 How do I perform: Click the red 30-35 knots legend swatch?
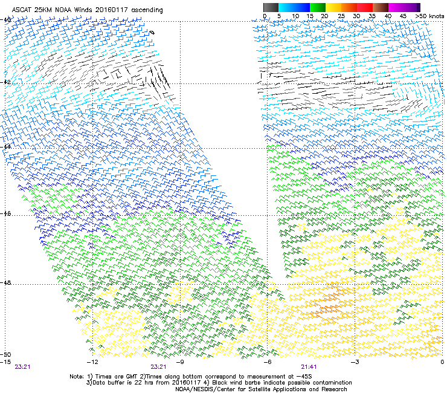coord(365,7)
